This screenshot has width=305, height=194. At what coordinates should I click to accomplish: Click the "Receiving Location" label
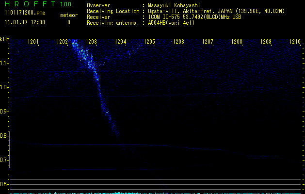pyautogui.click(x=113, y=11)
